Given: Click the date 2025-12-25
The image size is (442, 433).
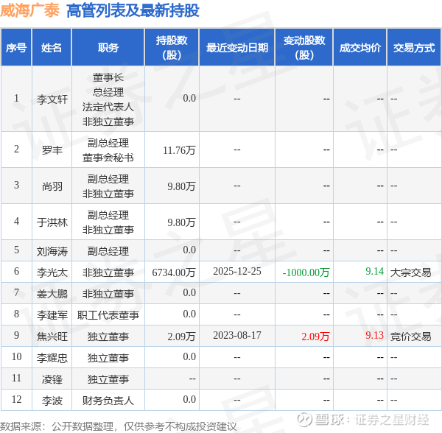Looking at the screenshot, I should pos(237,271).
